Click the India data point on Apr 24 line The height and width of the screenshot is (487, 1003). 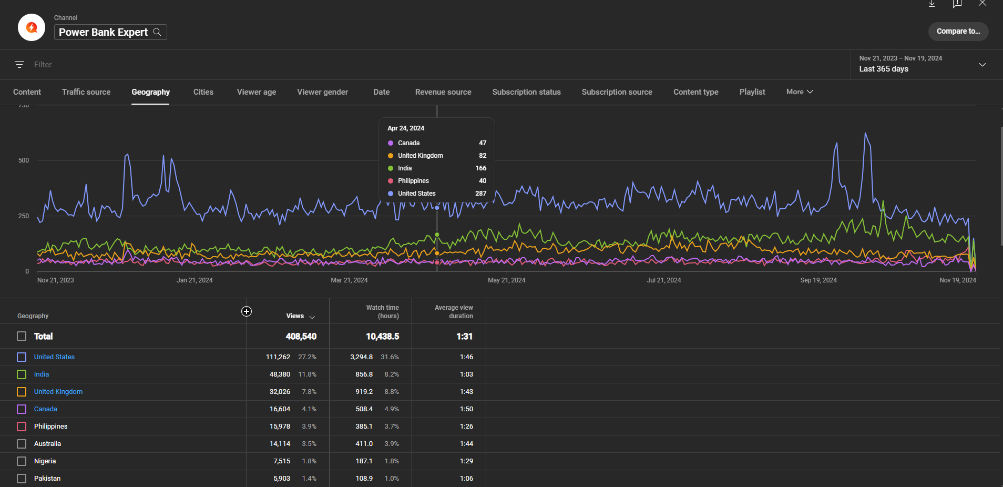pyautogui.click(x=437, y=235)
